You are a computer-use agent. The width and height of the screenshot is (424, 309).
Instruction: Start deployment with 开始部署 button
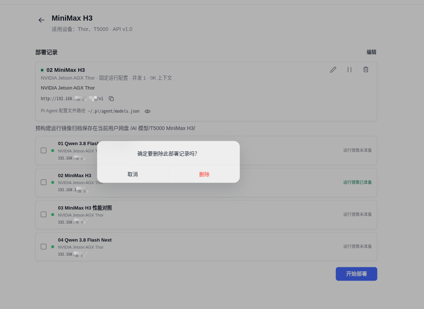tap(356, 274)
